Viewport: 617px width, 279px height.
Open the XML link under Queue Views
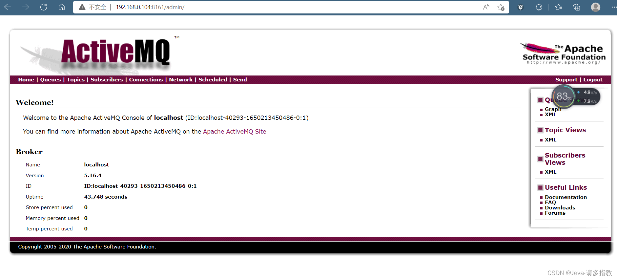550,115
